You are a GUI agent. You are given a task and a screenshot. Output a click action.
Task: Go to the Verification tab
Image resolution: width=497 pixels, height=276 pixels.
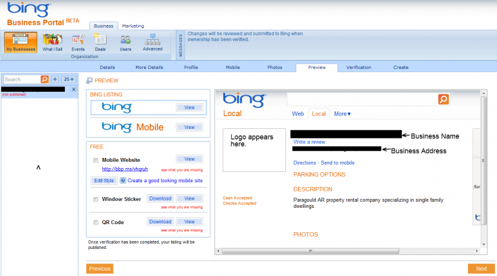tap(358, 67)
